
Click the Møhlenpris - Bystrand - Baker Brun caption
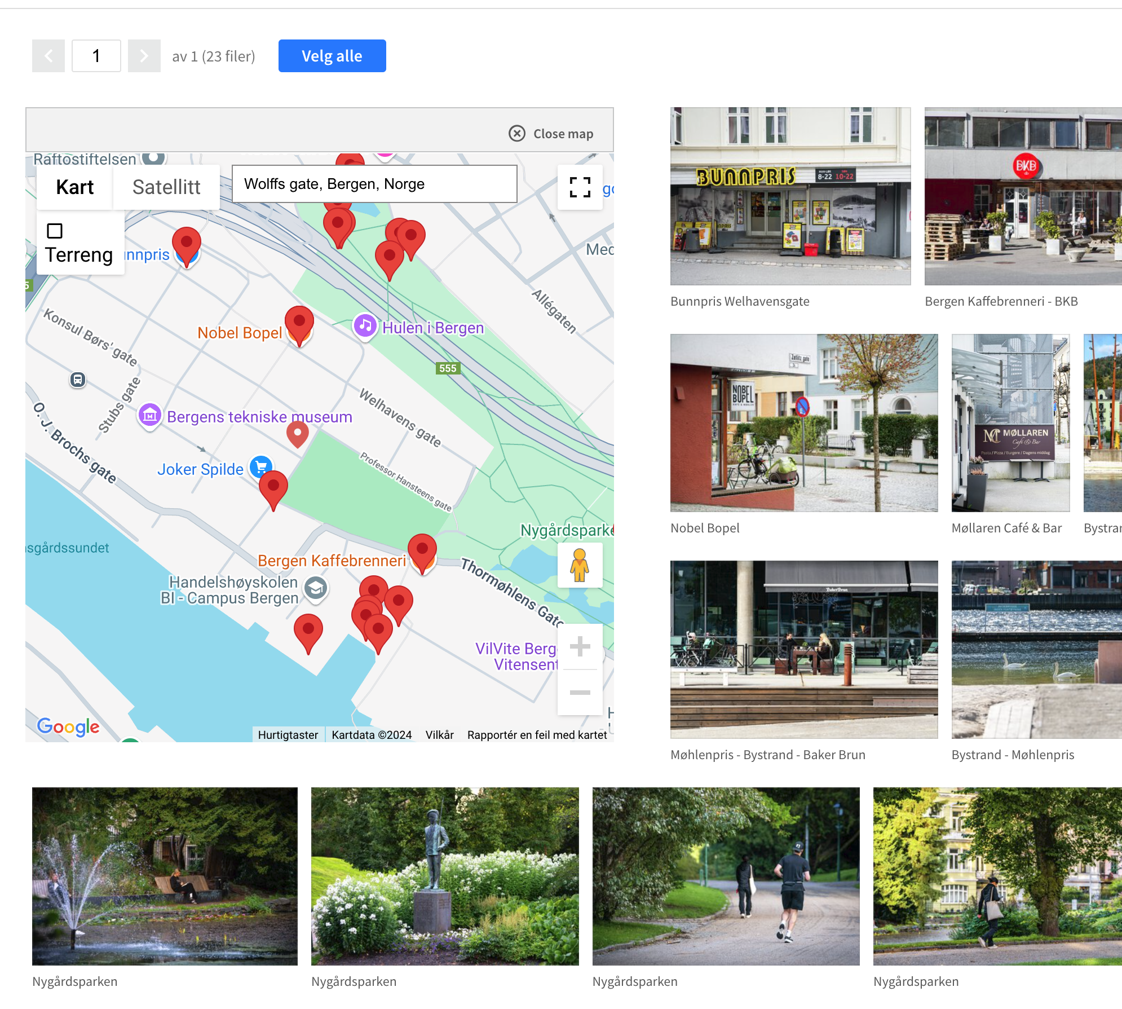point(768,755)
